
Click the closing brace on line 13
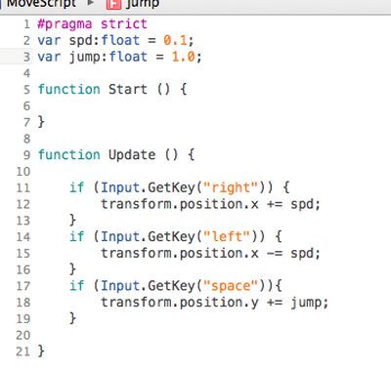[72, 221]
